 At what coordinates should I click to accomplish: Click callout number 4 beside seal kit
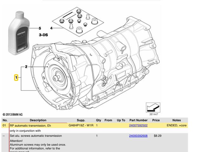point(51,28)
